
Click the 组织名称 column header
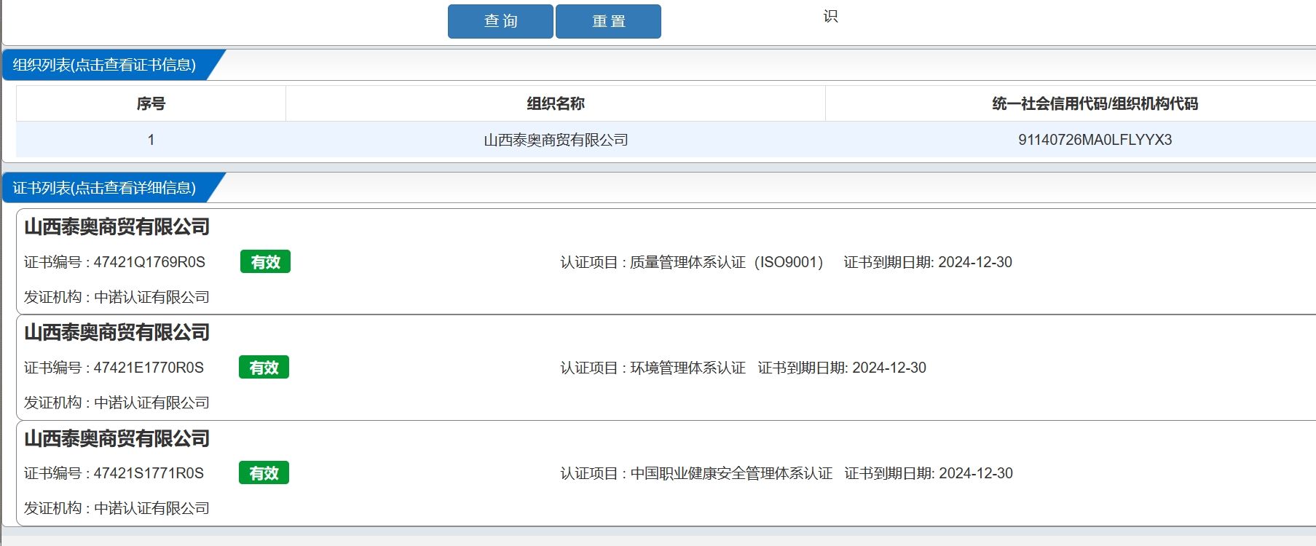pos(556,103)
